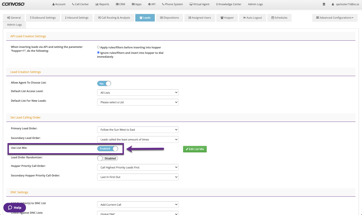
Task: Switch to the General tab
Action: coord(14,18)
